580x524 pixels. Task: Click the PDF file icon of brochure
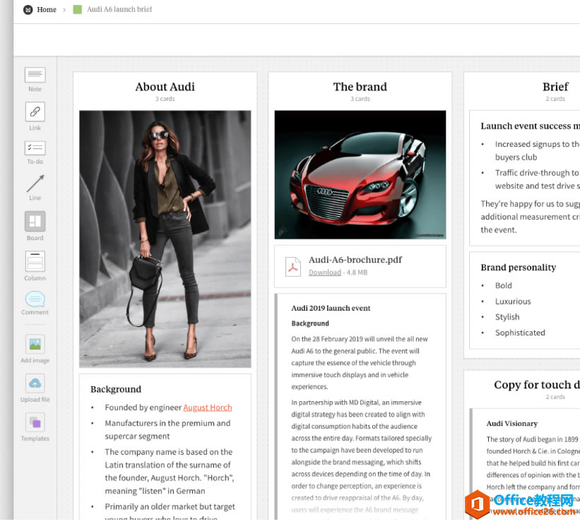click(x=293, y=266)
